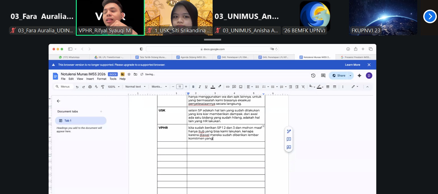
Task: Toggle italic formatting
Action: (x=200, y=87)
